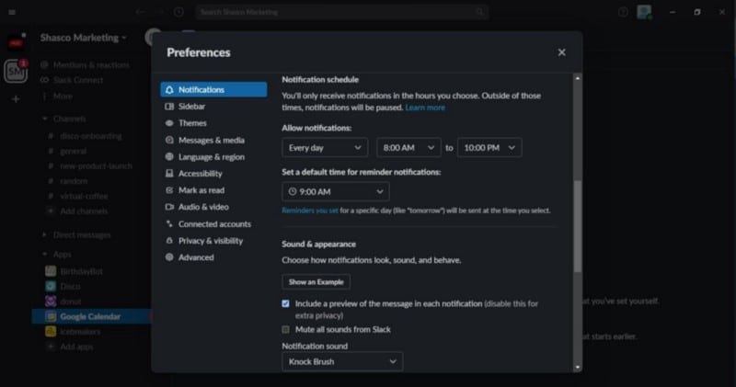Screen dimensions: 736x387
Task: Close the Preferences dialog with X
Action: click(561, 52)
